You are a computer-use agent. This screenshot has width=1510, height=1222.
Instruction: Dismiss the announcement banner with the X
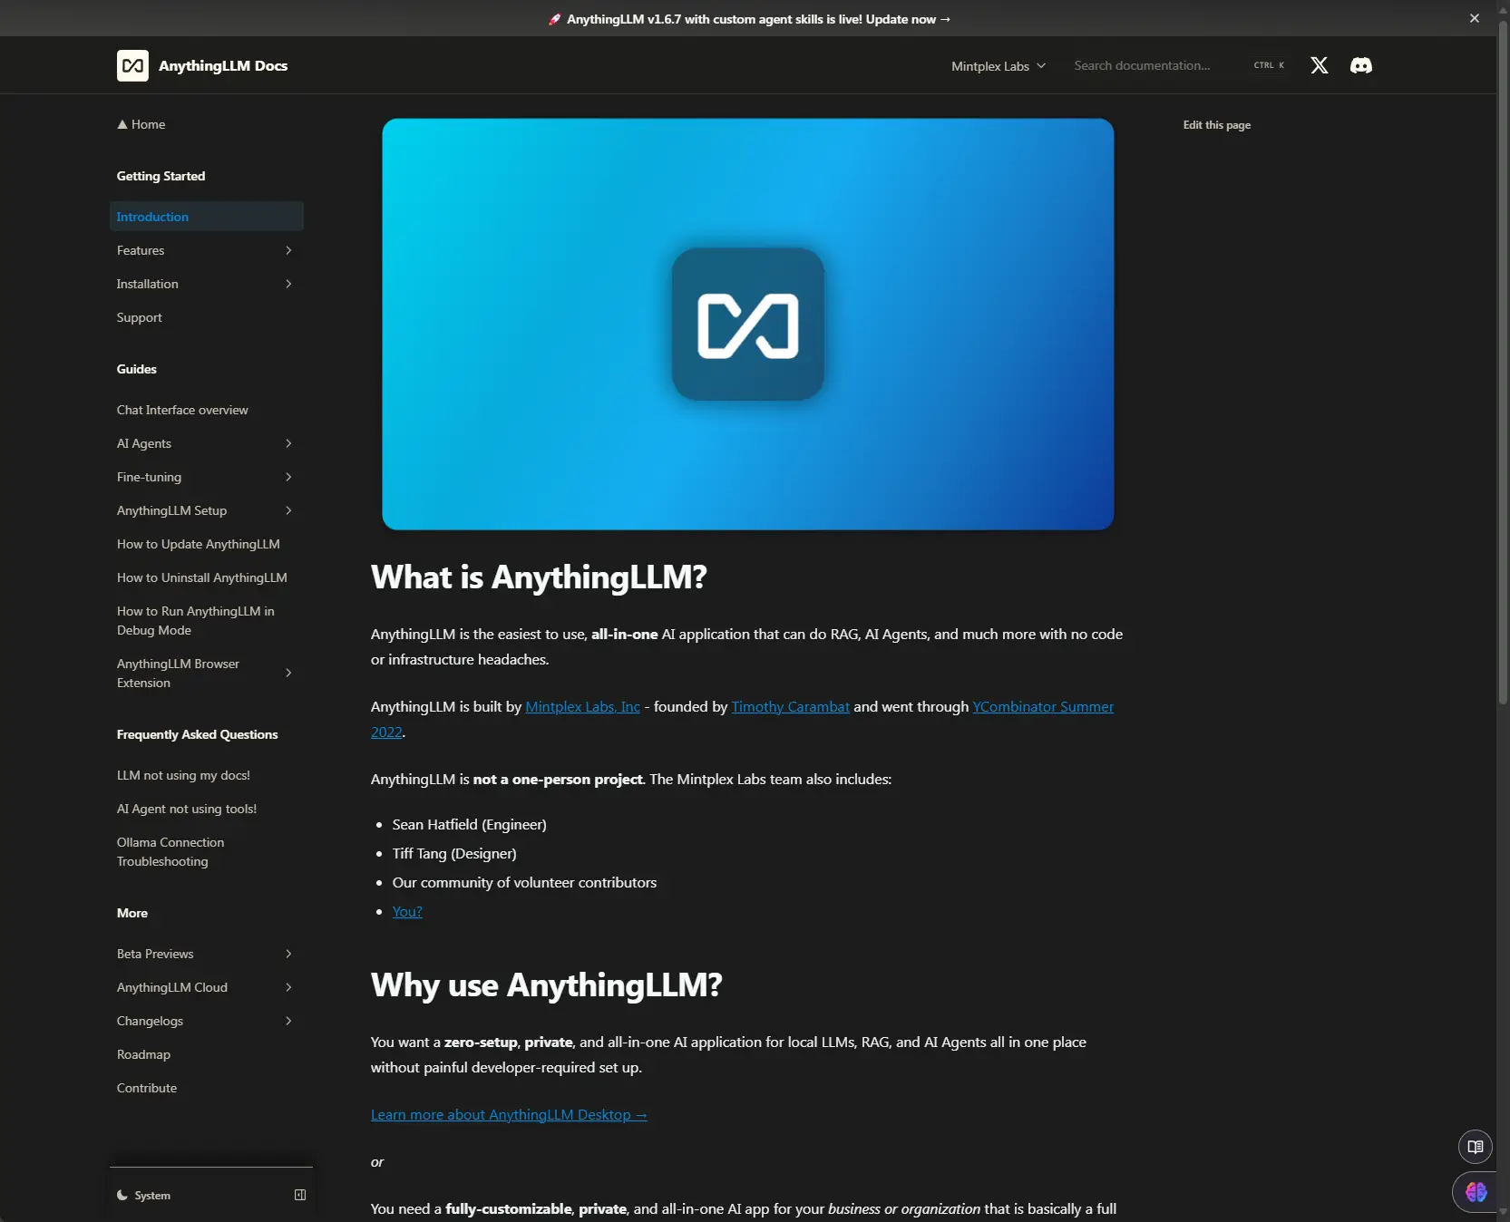coord(1475,18)
